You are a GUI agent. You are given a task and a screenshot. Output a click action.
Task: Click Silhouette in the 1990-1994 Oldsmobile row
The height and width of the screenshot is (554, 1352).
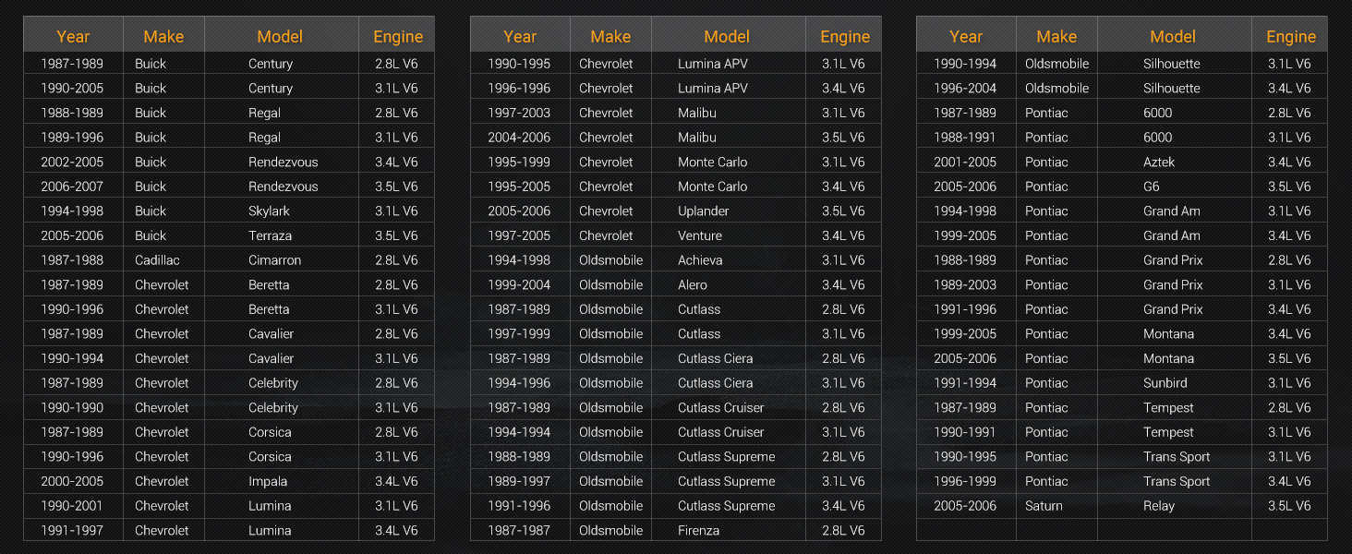[x=1172, y=64]
